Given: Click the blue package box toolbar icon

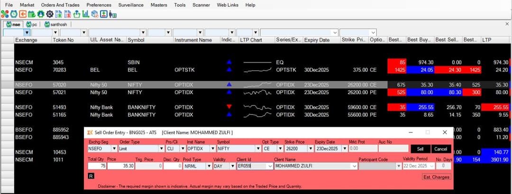Looking at the screenshot, I should pyautogui.click(x=95, y=14).
